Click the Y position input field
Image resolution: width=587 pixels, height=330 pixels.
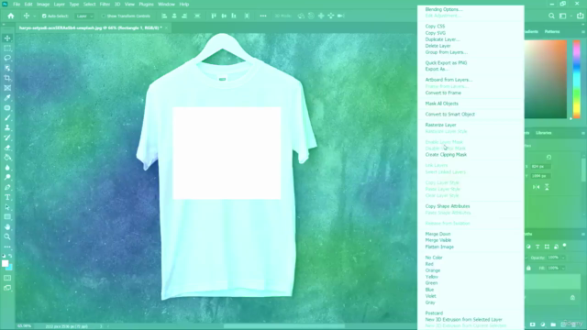[540, 176]
